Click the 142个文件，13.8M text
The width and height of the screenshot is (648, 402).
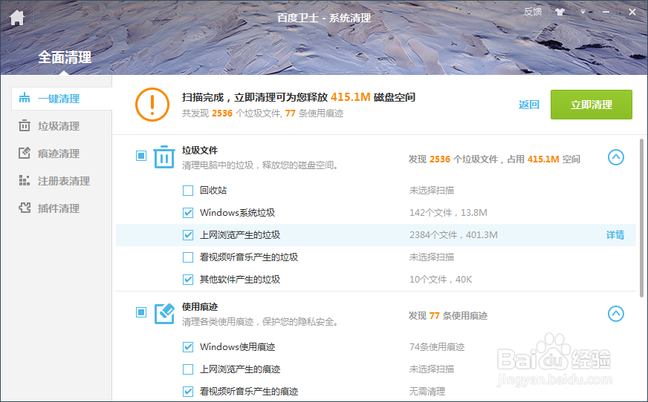point(448,213)
